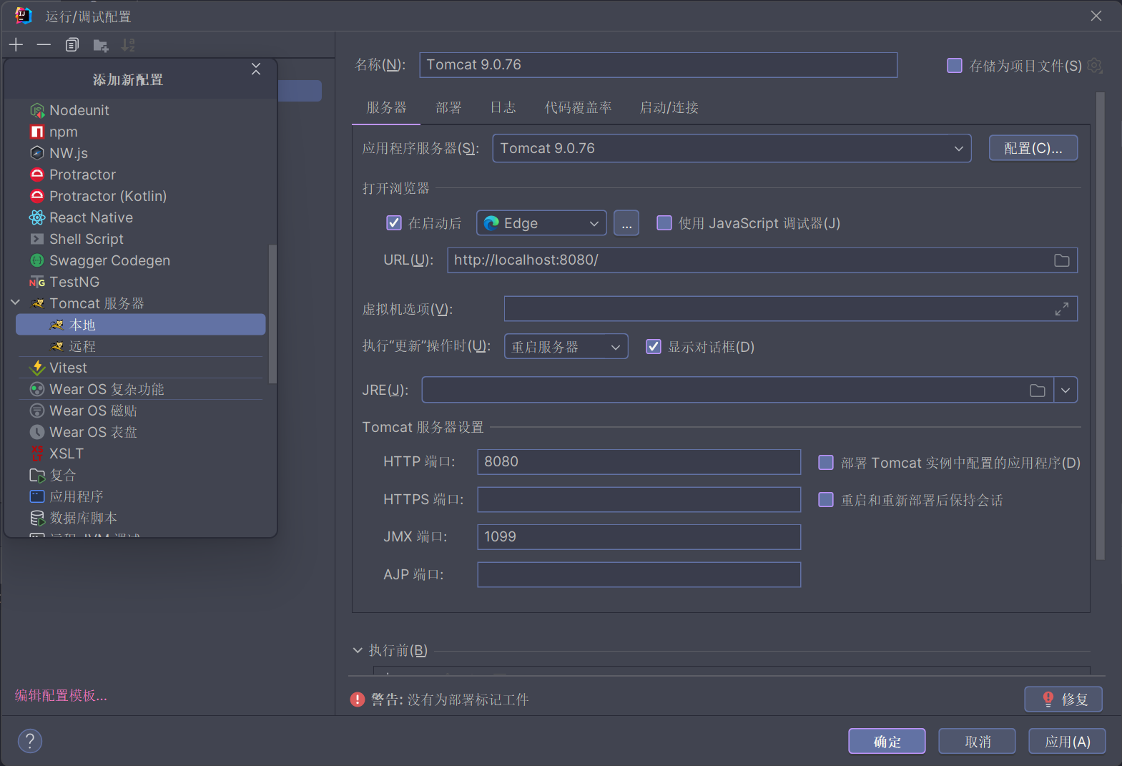Enable the use JavaScript debugger checkbox

point(664,223)
